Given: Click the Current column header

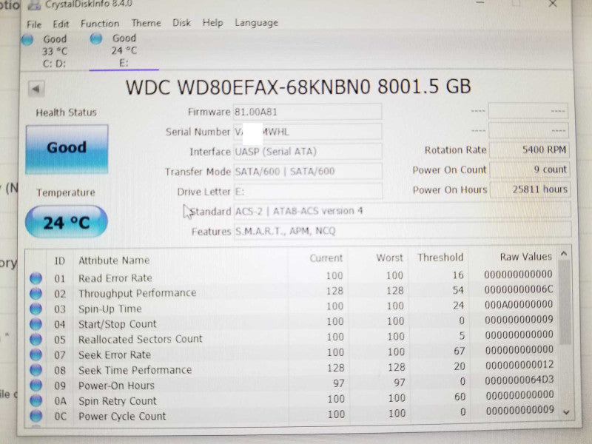Looking at the screenshot, I should [326, 258].
